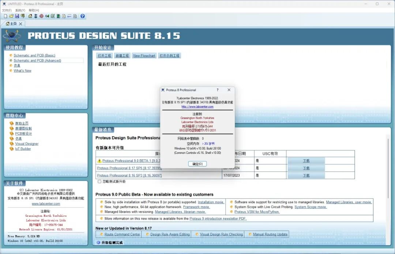
Task: Click the blue Help question mark toolbar icon
Action: (x=83, y=16)
